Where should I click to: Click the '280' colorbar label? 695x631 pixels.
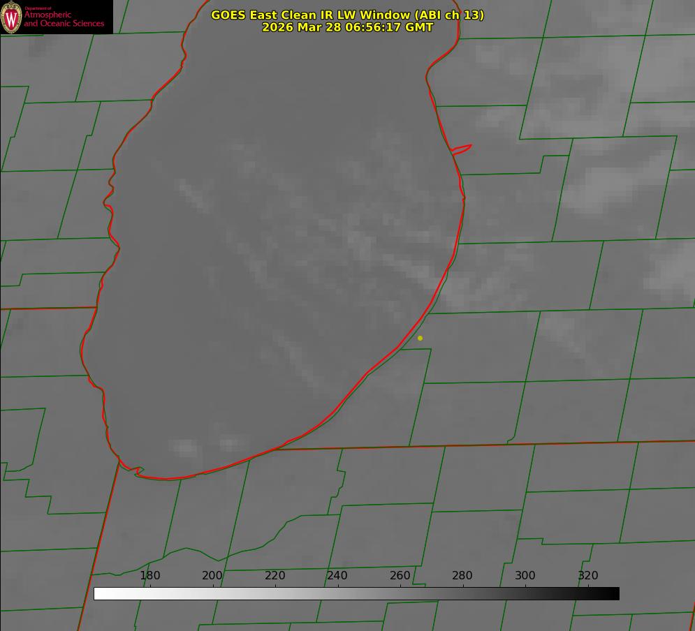pyautogui.click(x=462, y=575)
